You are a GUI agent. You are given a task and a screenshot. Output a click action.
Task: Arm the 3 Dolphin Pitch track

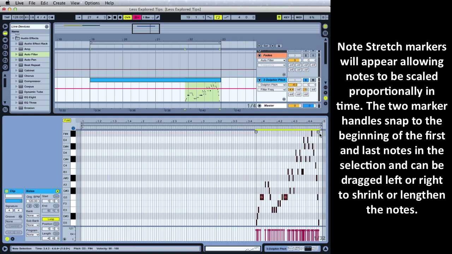coord(313,80)
